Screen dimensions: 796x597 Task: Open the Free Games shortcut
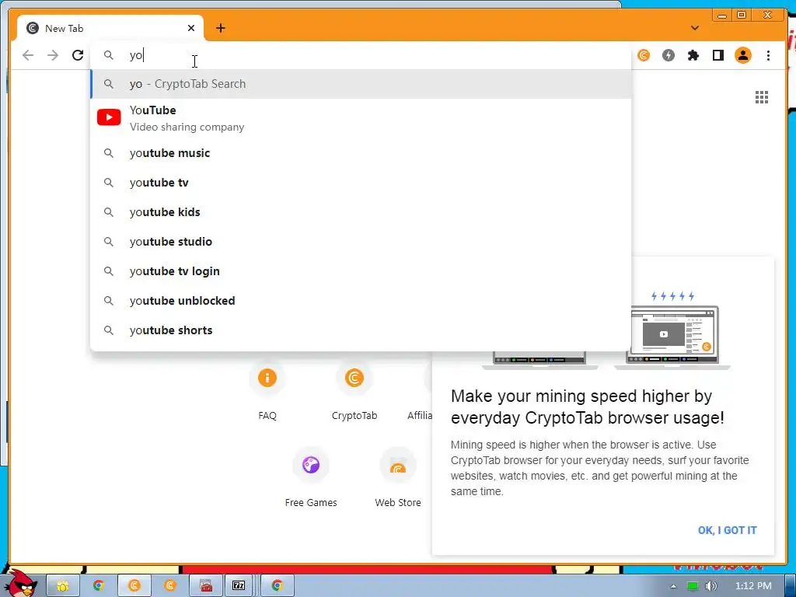click(x=311, y=477)
